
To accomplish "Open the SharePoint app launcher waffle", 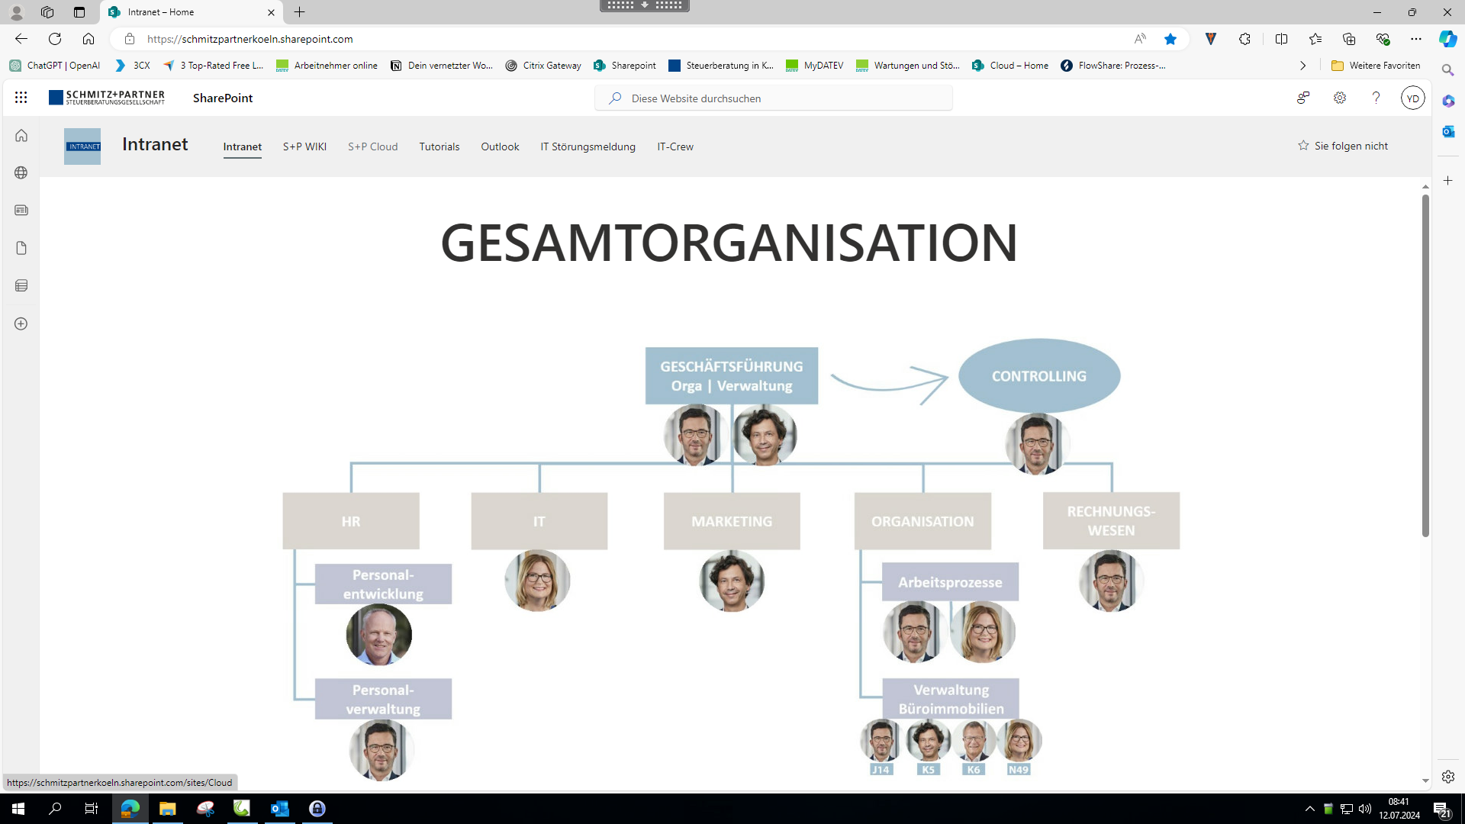I will pyautogui.click(x=21, y=98).
